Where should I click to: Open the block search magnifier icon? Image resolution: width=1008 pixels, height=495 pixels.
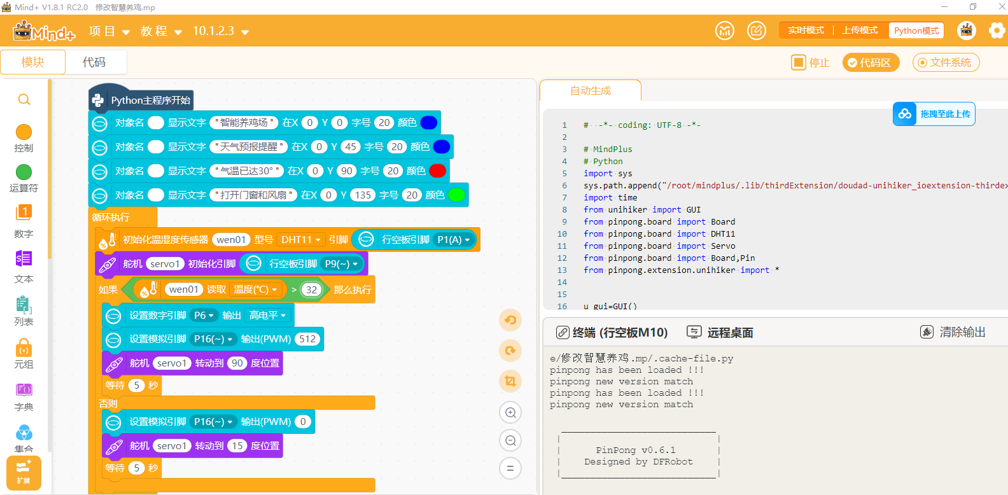(x=24, y=99)
